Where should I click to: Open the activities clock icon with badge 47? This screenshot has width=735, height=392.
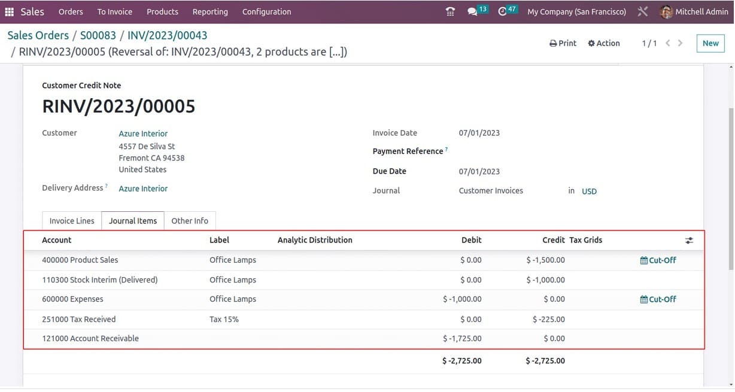coord(503,12)
